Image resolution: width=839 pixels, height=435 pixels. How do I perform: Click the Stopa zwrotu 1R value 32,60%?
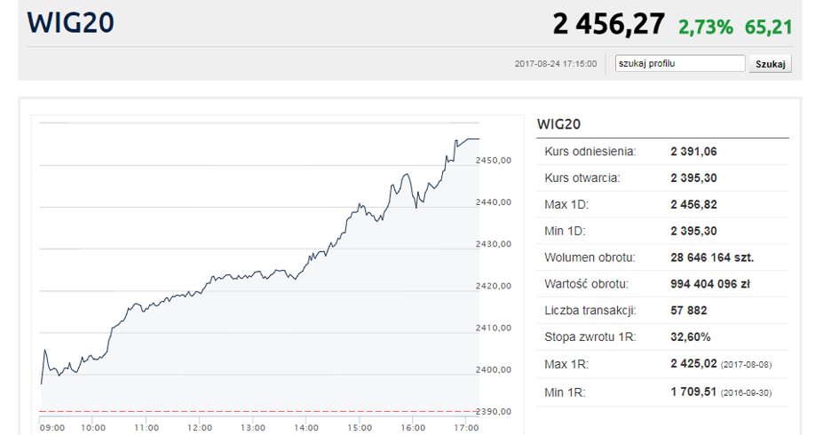691,338
